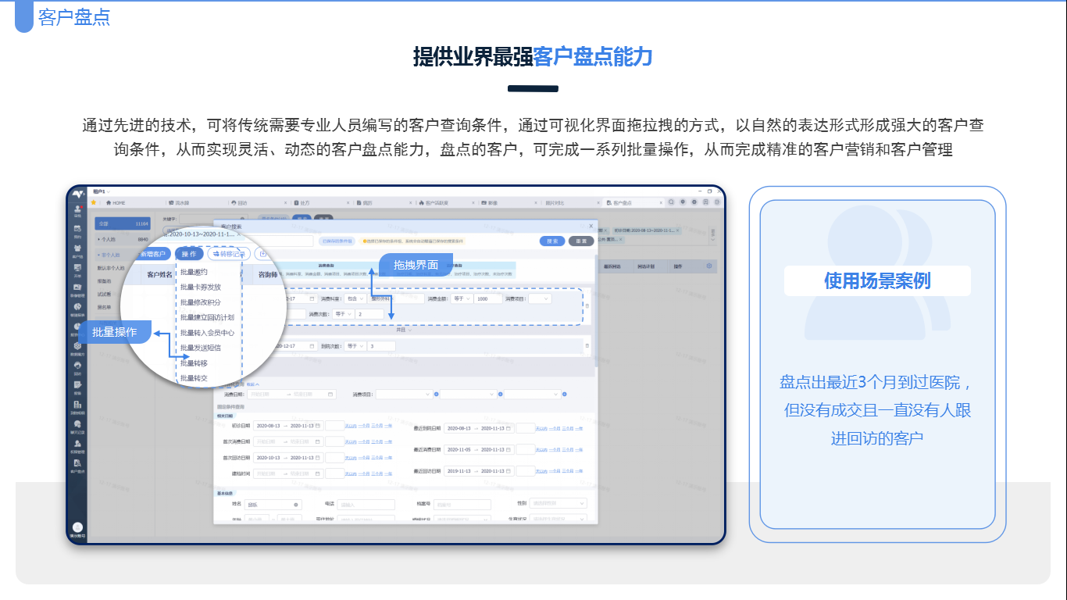Click the 搜索 button in search dialog

[x=552, y=241]
